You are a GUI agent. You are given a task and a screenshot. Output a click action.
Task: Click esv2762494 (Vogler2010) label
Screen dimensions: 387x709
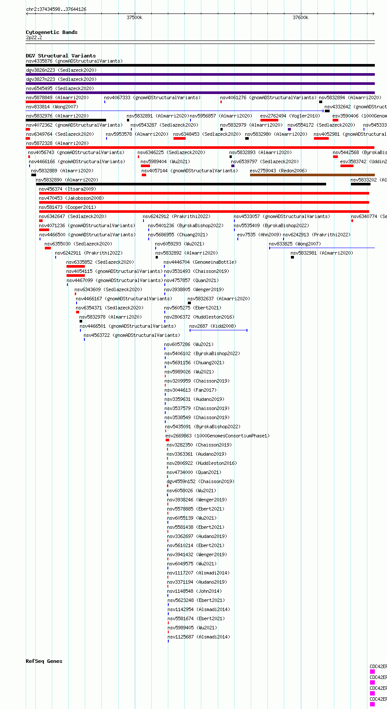pyautogui.click(x=290, y=116)
